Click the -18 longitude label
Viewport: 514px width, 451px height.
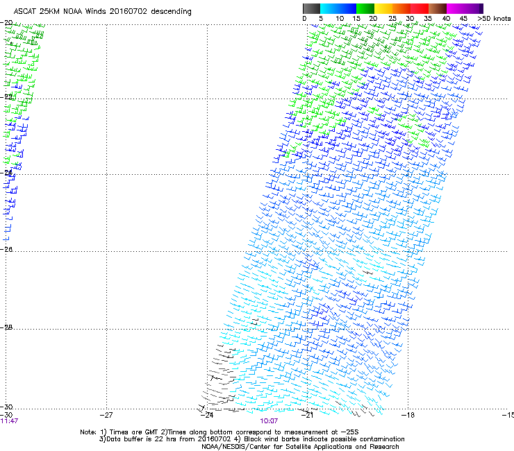pyautogui.click(x=408, y=416)
